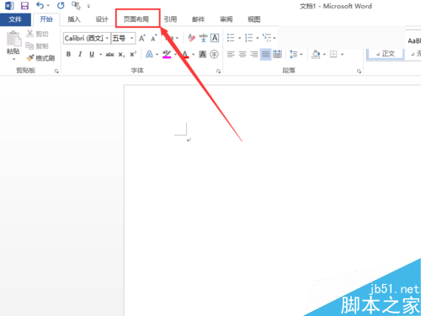Toggle italic formatting
421x316 pixels.
[x=80, y=54]
